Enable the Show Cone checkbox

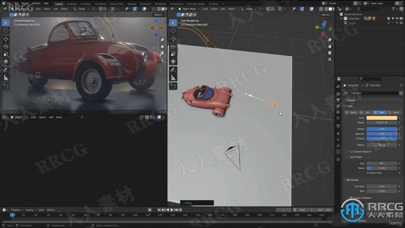click(368, 173)
